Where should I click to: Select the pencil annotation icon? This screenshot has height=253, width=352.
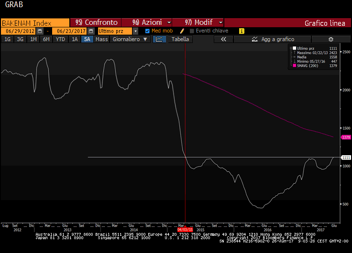coord(182,31)
